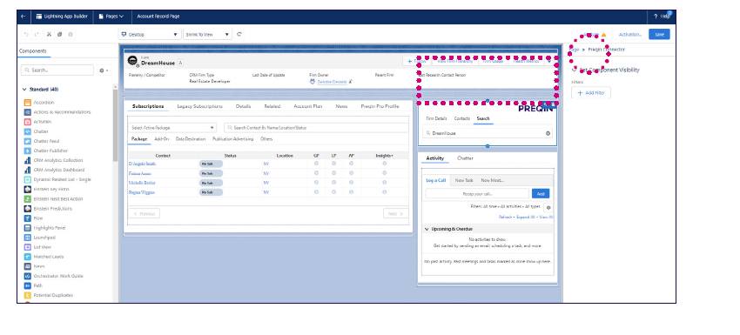Click the Activation button
Screen dimensions: 740x335
pos(630,35)
